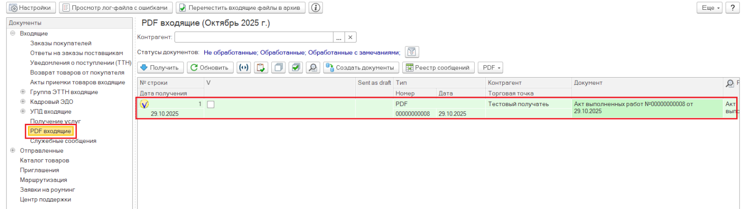The width and height of the screenshot is (746, 209).
Task: Collapse the Входящие tree node
Action: click(x=13, y=34)
